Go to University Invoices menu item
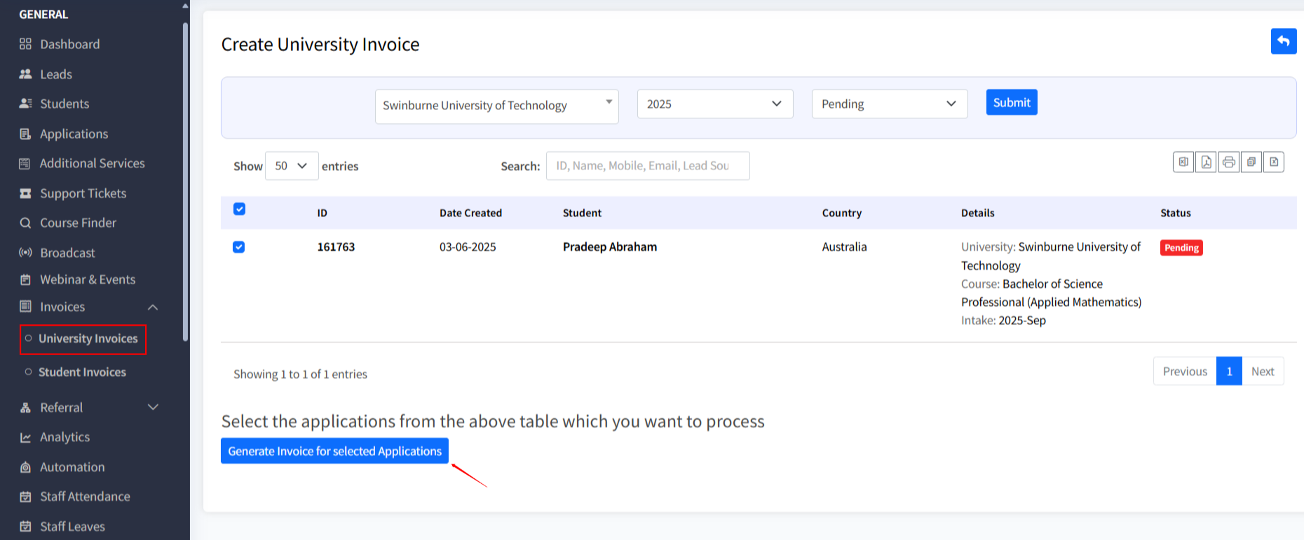This screenshot has height=540, width=1304. click(88, 339)
